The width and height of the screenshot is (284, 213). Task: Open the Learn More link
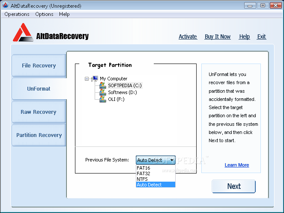tap(237, 165)
